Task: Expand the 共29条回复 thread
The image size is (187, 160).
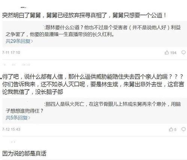Action: [x=19, y=41]
